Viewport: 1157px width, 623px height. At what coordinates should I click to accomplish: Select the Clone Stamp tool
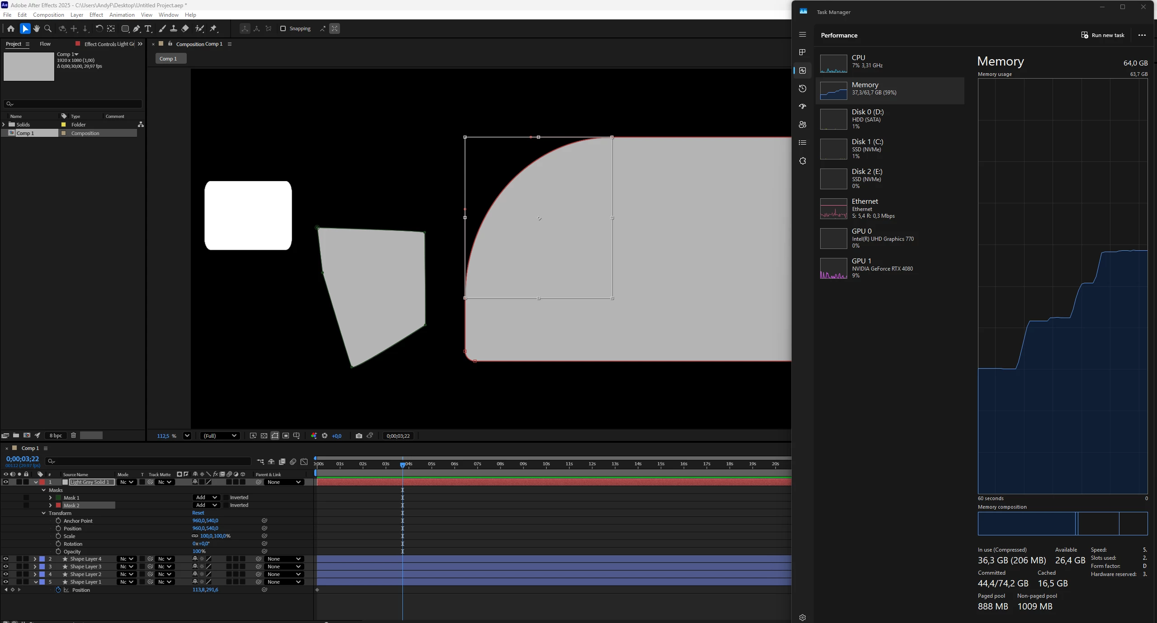click(x=173, y=28)
